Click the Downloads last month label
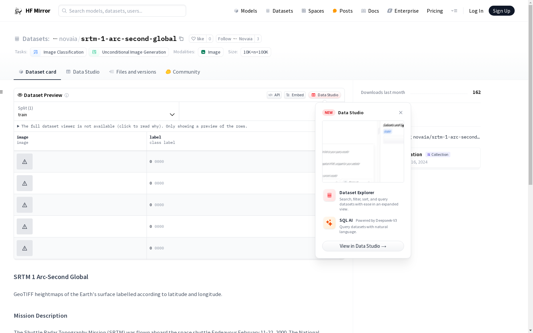The width and height of the screenshot is (533, 333). pos(383,92)
